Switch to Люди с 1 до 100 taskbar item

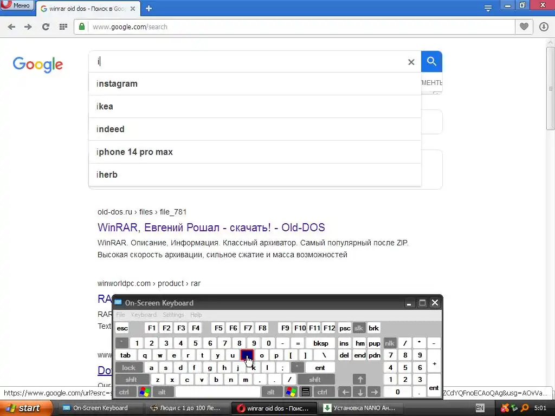pyautogui.click(x=187, y=408)
